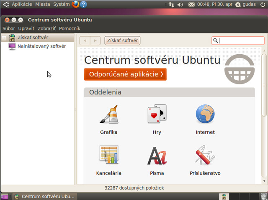Click the Grafika label
Viewport: 268px width, 200px height.
tap(109, 132)
